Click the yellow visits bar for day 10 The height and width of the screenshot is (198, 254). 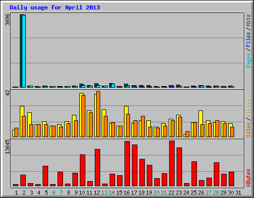(80, 115)
